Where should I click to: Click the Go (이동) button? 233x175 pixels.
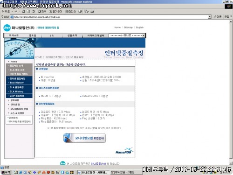pyautogui.click(x=218, y=17)
